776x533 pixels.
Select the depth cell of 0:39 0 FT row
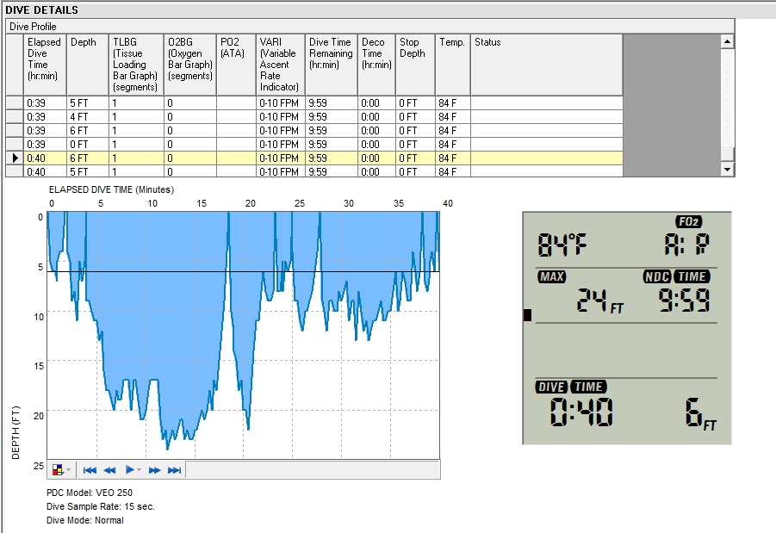pyautogui.click(x=88, y=145)
